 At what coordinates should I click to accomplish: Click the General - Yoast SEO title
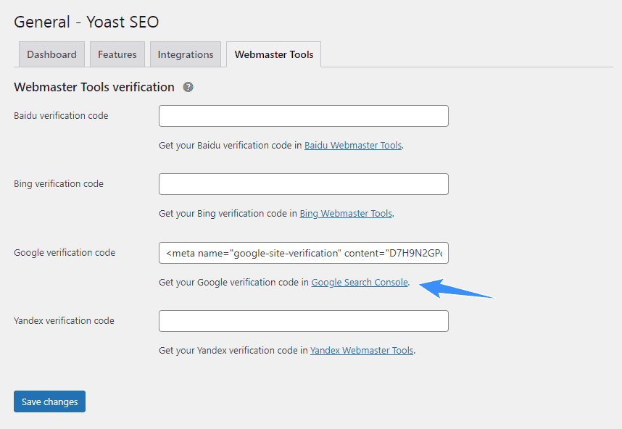click(x=86, y=22)
